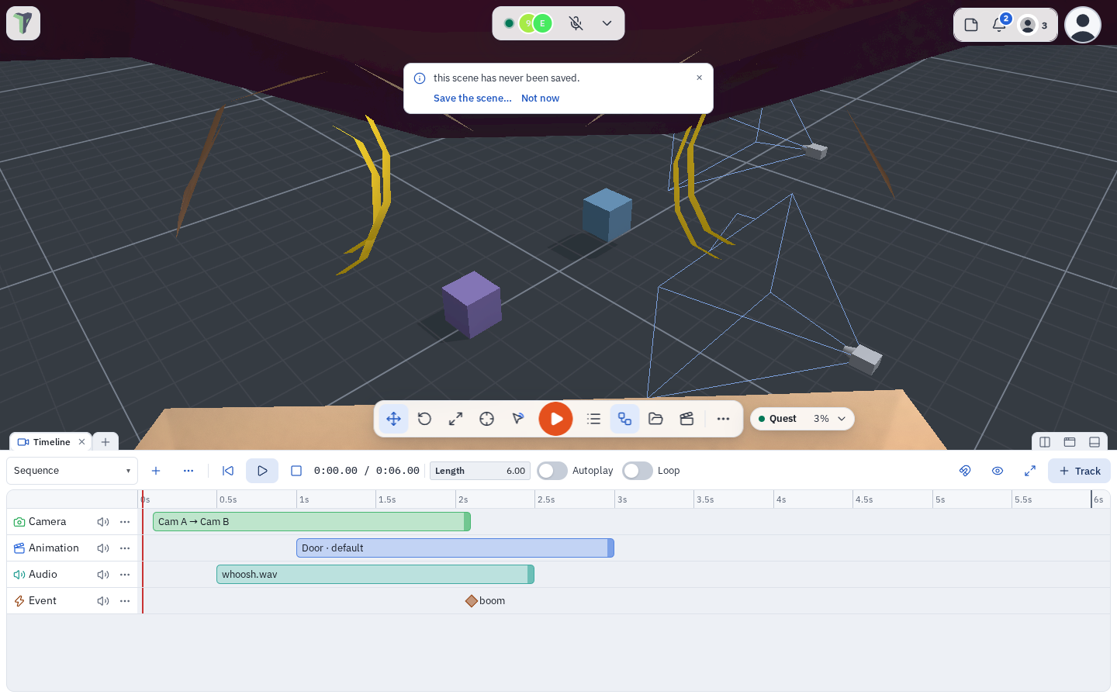Skip to sequence start

coord(228,471)
